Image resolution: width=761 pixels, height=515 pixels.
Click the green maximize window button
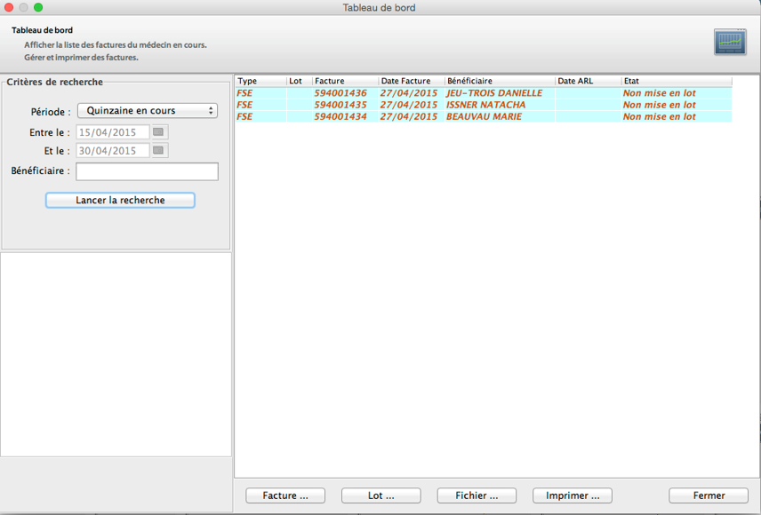tap(38, 7)
